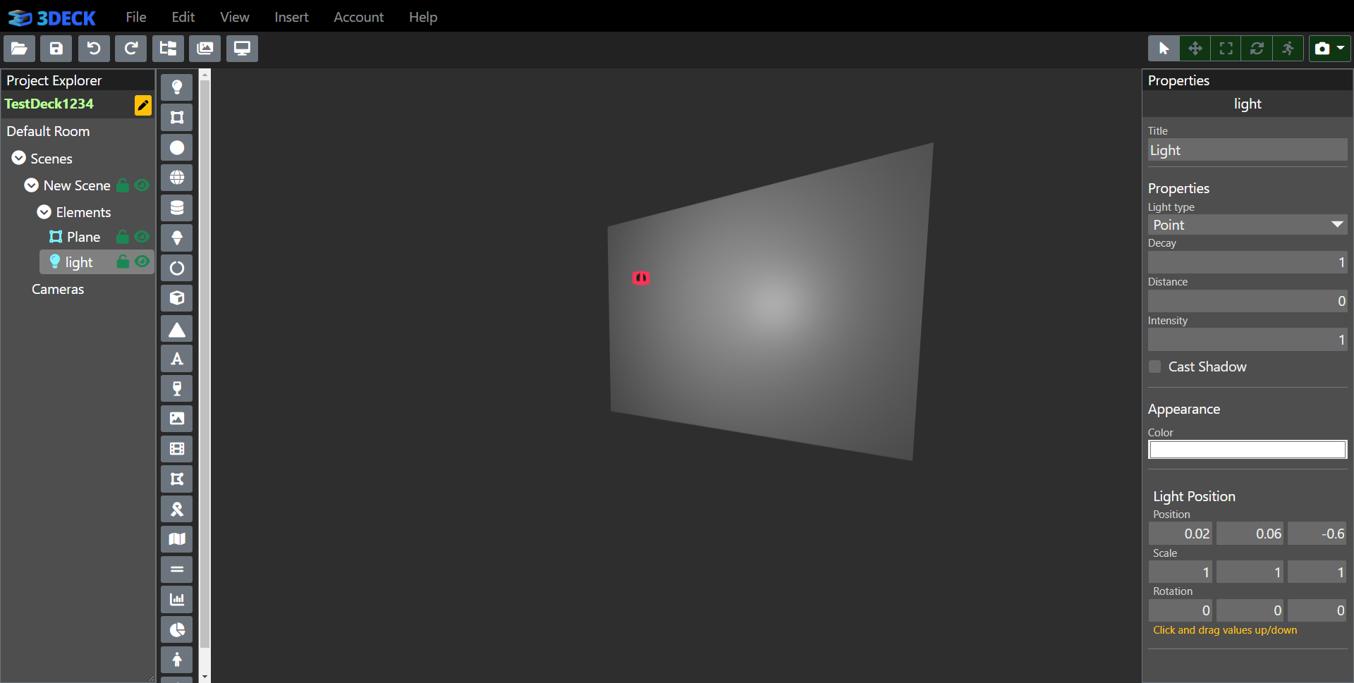Insert a text element (A icon)
Viewport: 1354px width, 683px height.
177,359
